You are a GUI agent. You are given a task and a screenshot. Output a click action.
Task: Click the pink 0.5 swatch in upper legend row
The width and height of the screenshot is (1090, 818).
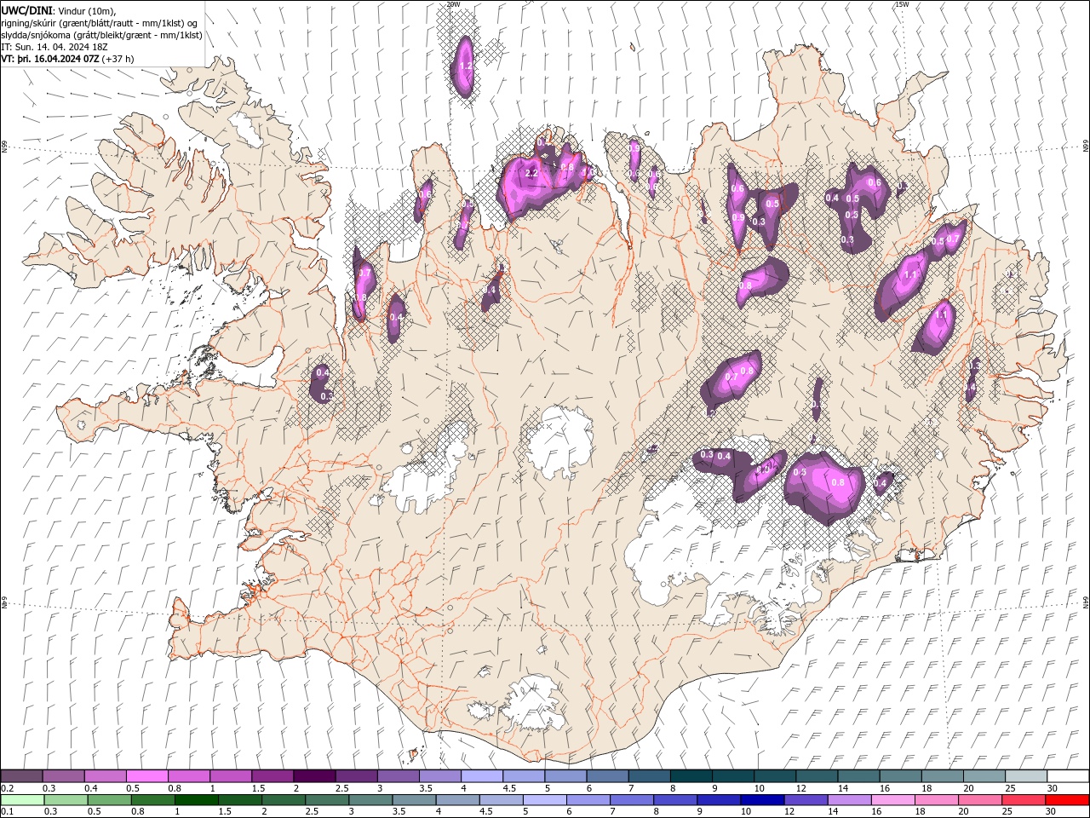pyautogui.click(x=146, y=776)
